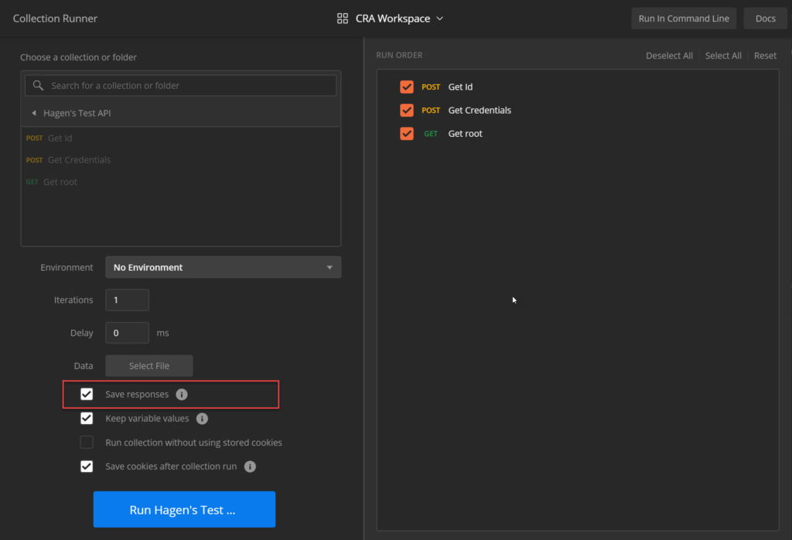Open the Environment dropdown
The image size is (792, 540).
(x=223, y=268)
